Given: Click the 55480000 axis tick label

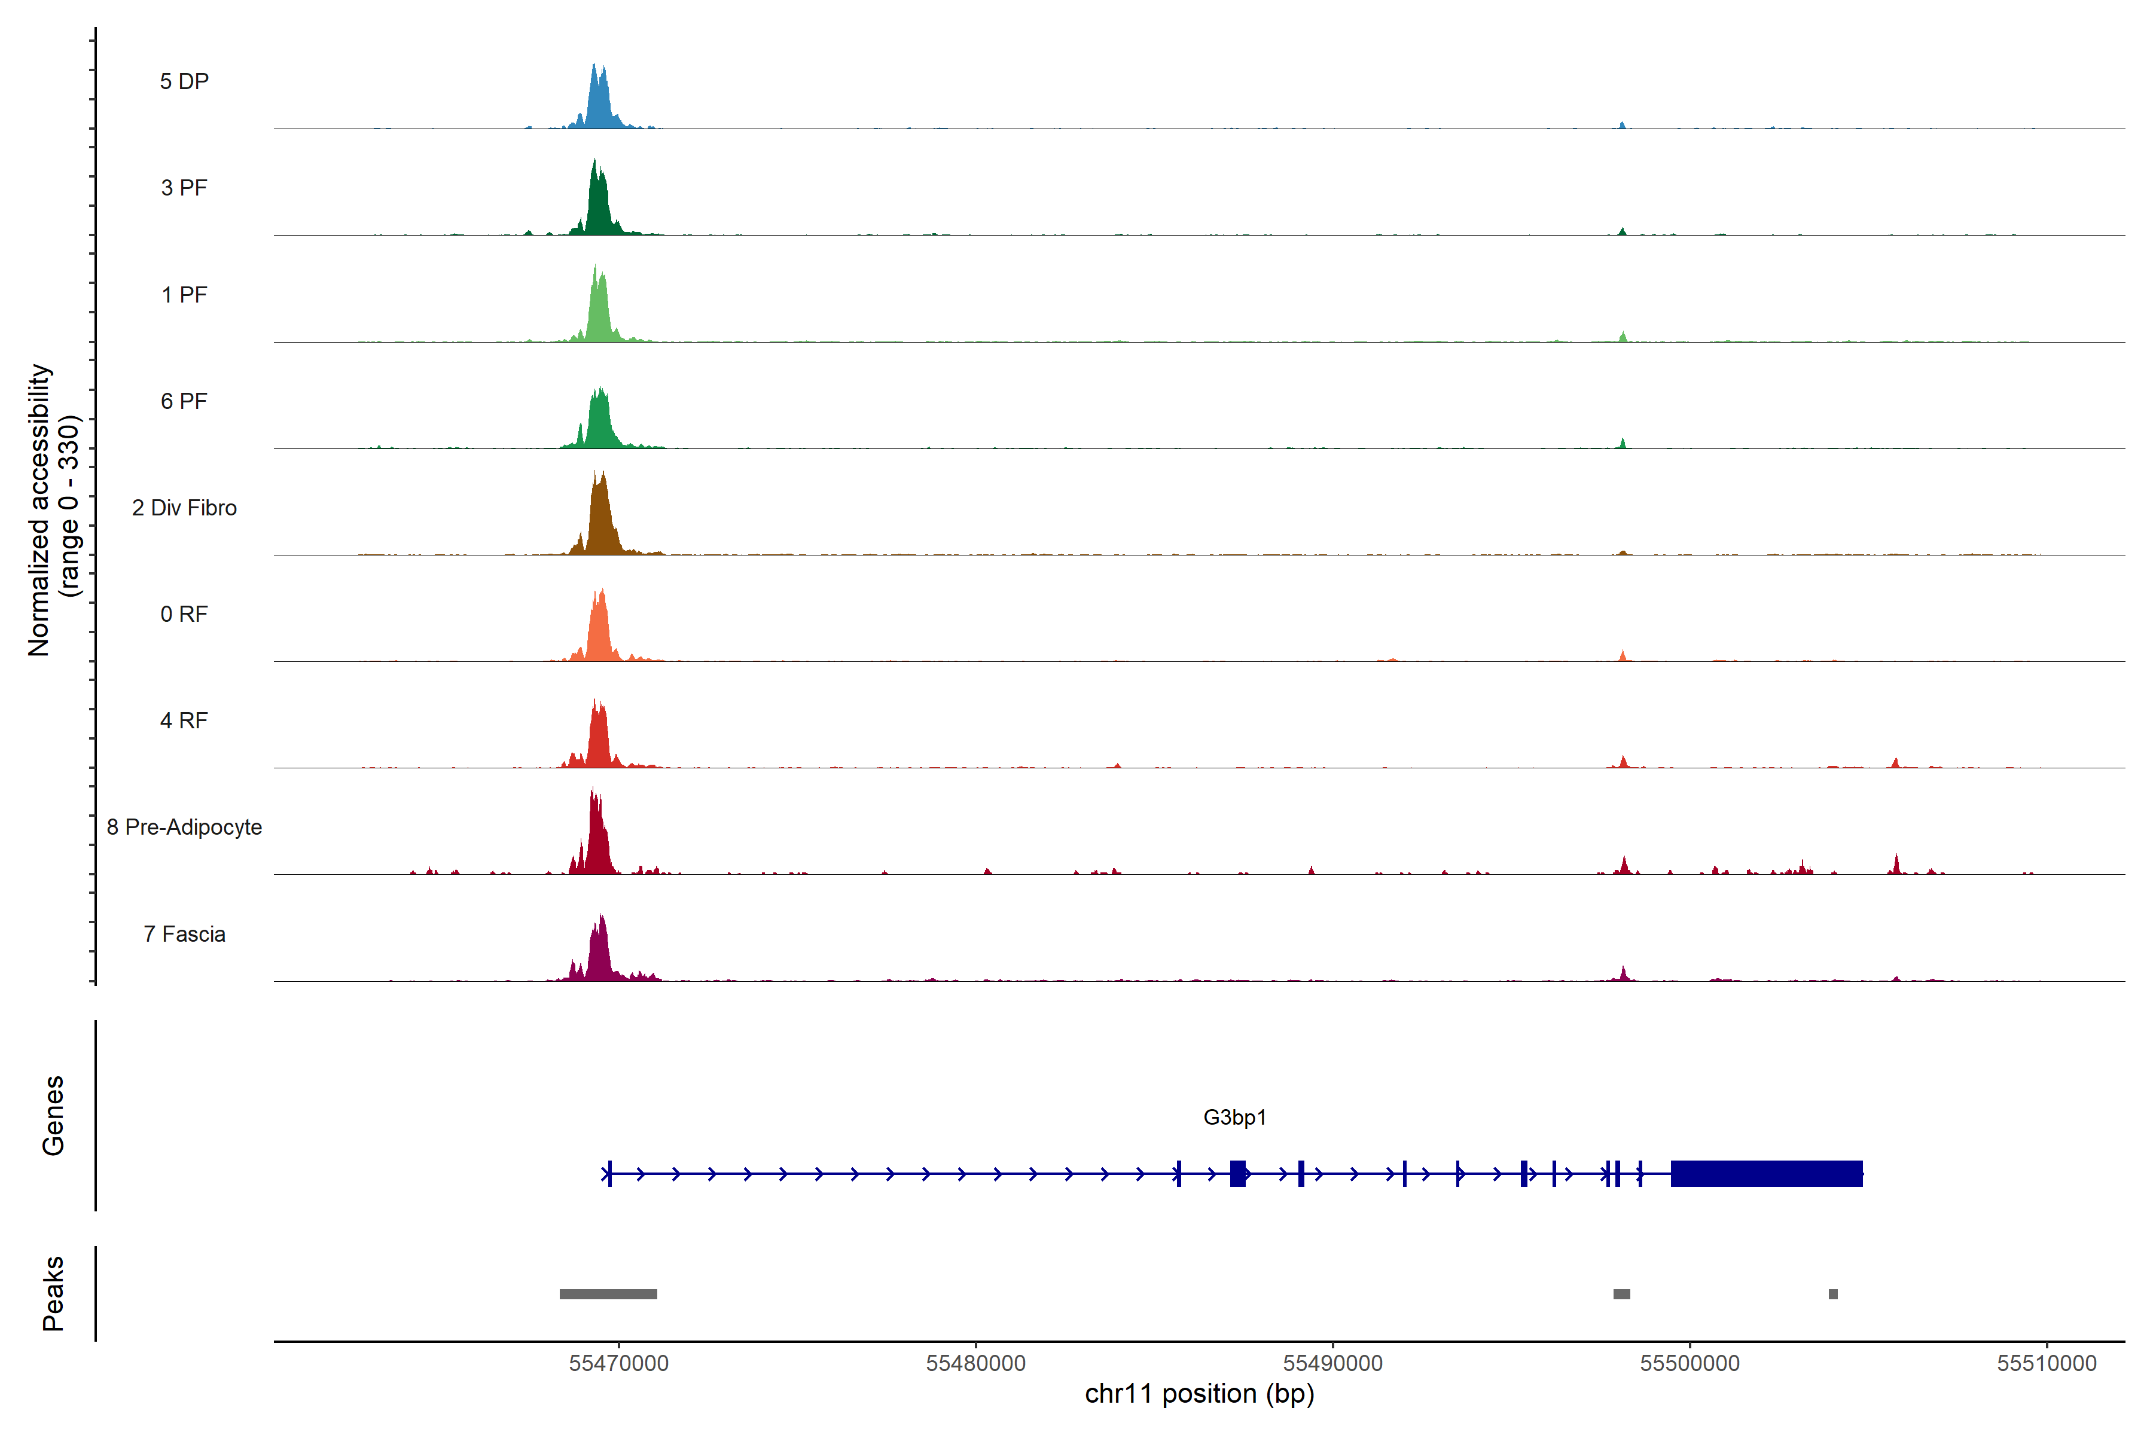Looking at the screenshot, I should [976, 1364].
